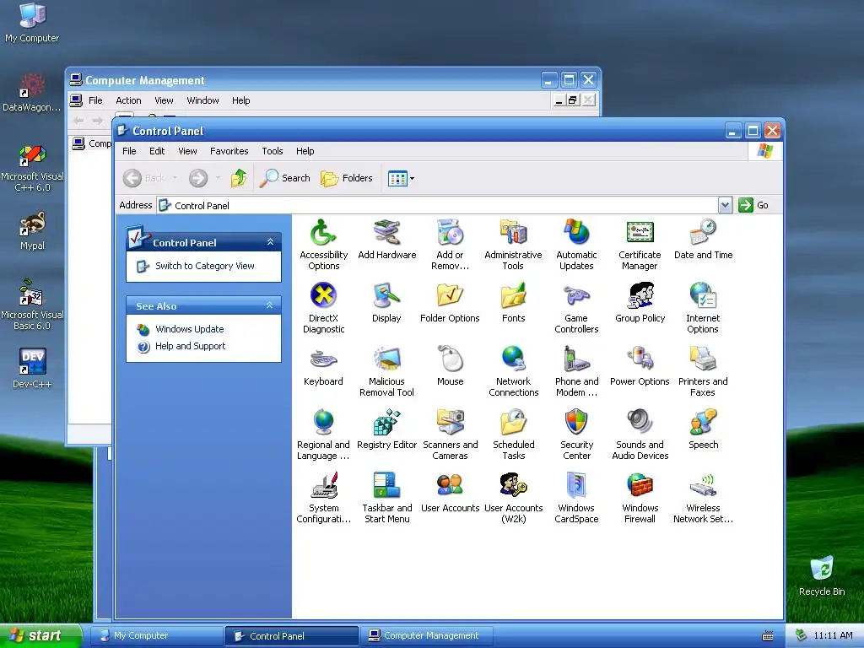864x648 pixels.
Task: Open Malicious Removal Tool icon
Action: [x=386, y=371]
